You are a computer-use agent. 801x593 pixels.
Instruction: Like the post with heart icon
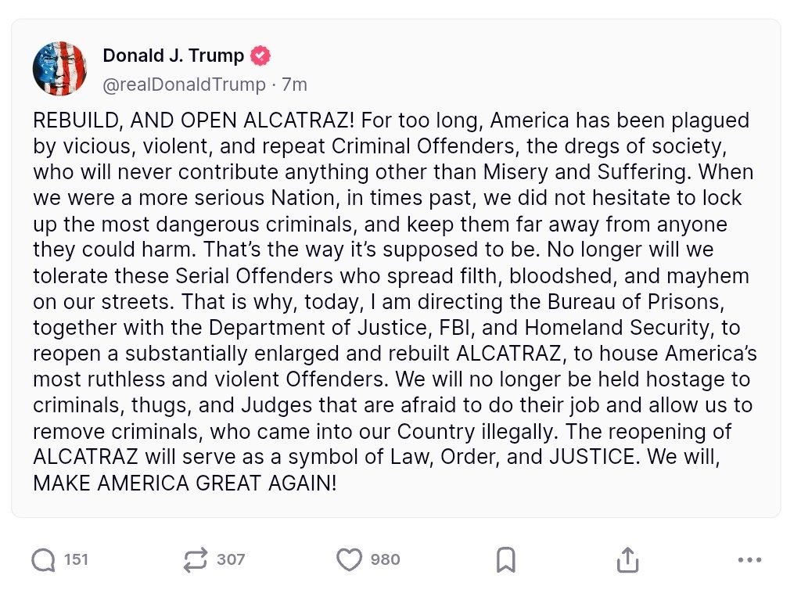tap(349, 560)
